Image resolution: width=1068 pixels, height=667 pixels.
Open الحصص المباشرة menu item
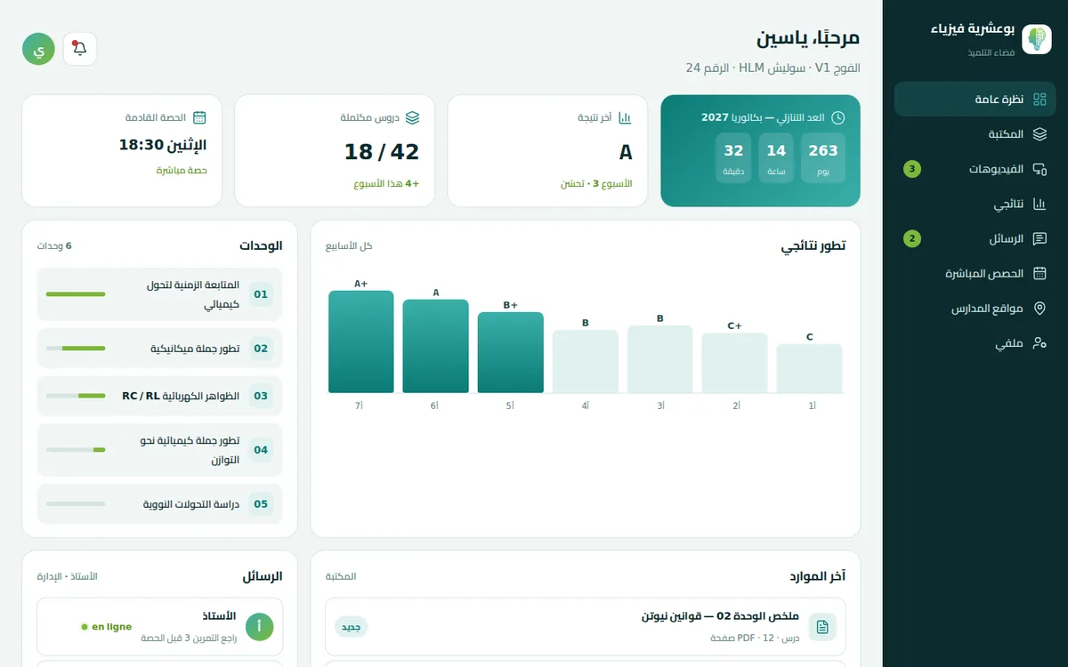(975, 273)
